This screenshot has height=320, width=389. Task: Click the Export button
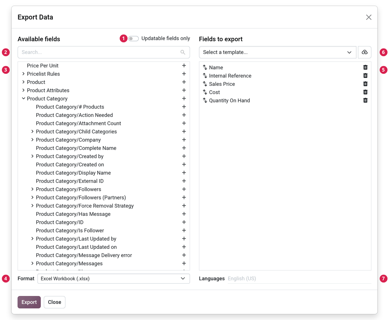tap(29, 302)
